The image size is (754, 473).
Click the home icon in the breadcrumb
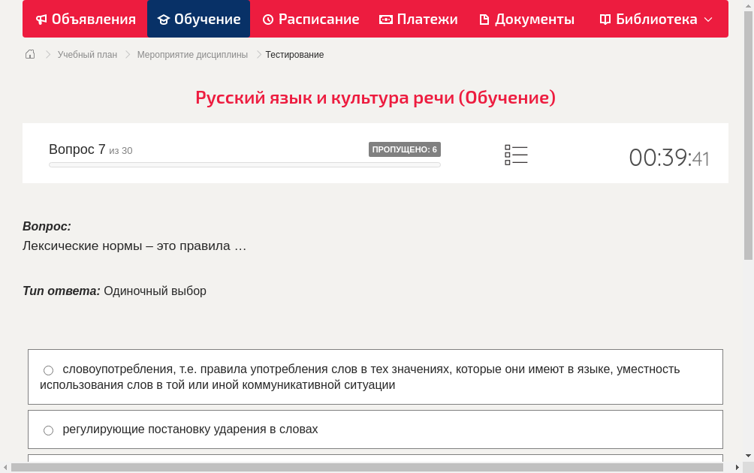pos(29,54)
